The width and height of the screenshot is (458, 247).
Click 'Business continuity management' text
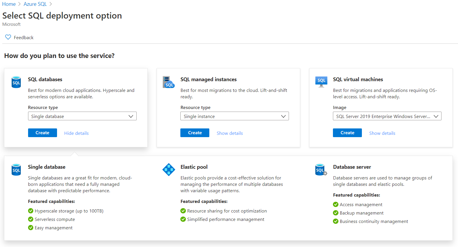(x=374, y=221)
